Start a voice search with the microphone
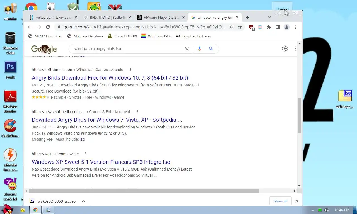The width and height of the screenshot is (357, 214). [x=199, y=49]
